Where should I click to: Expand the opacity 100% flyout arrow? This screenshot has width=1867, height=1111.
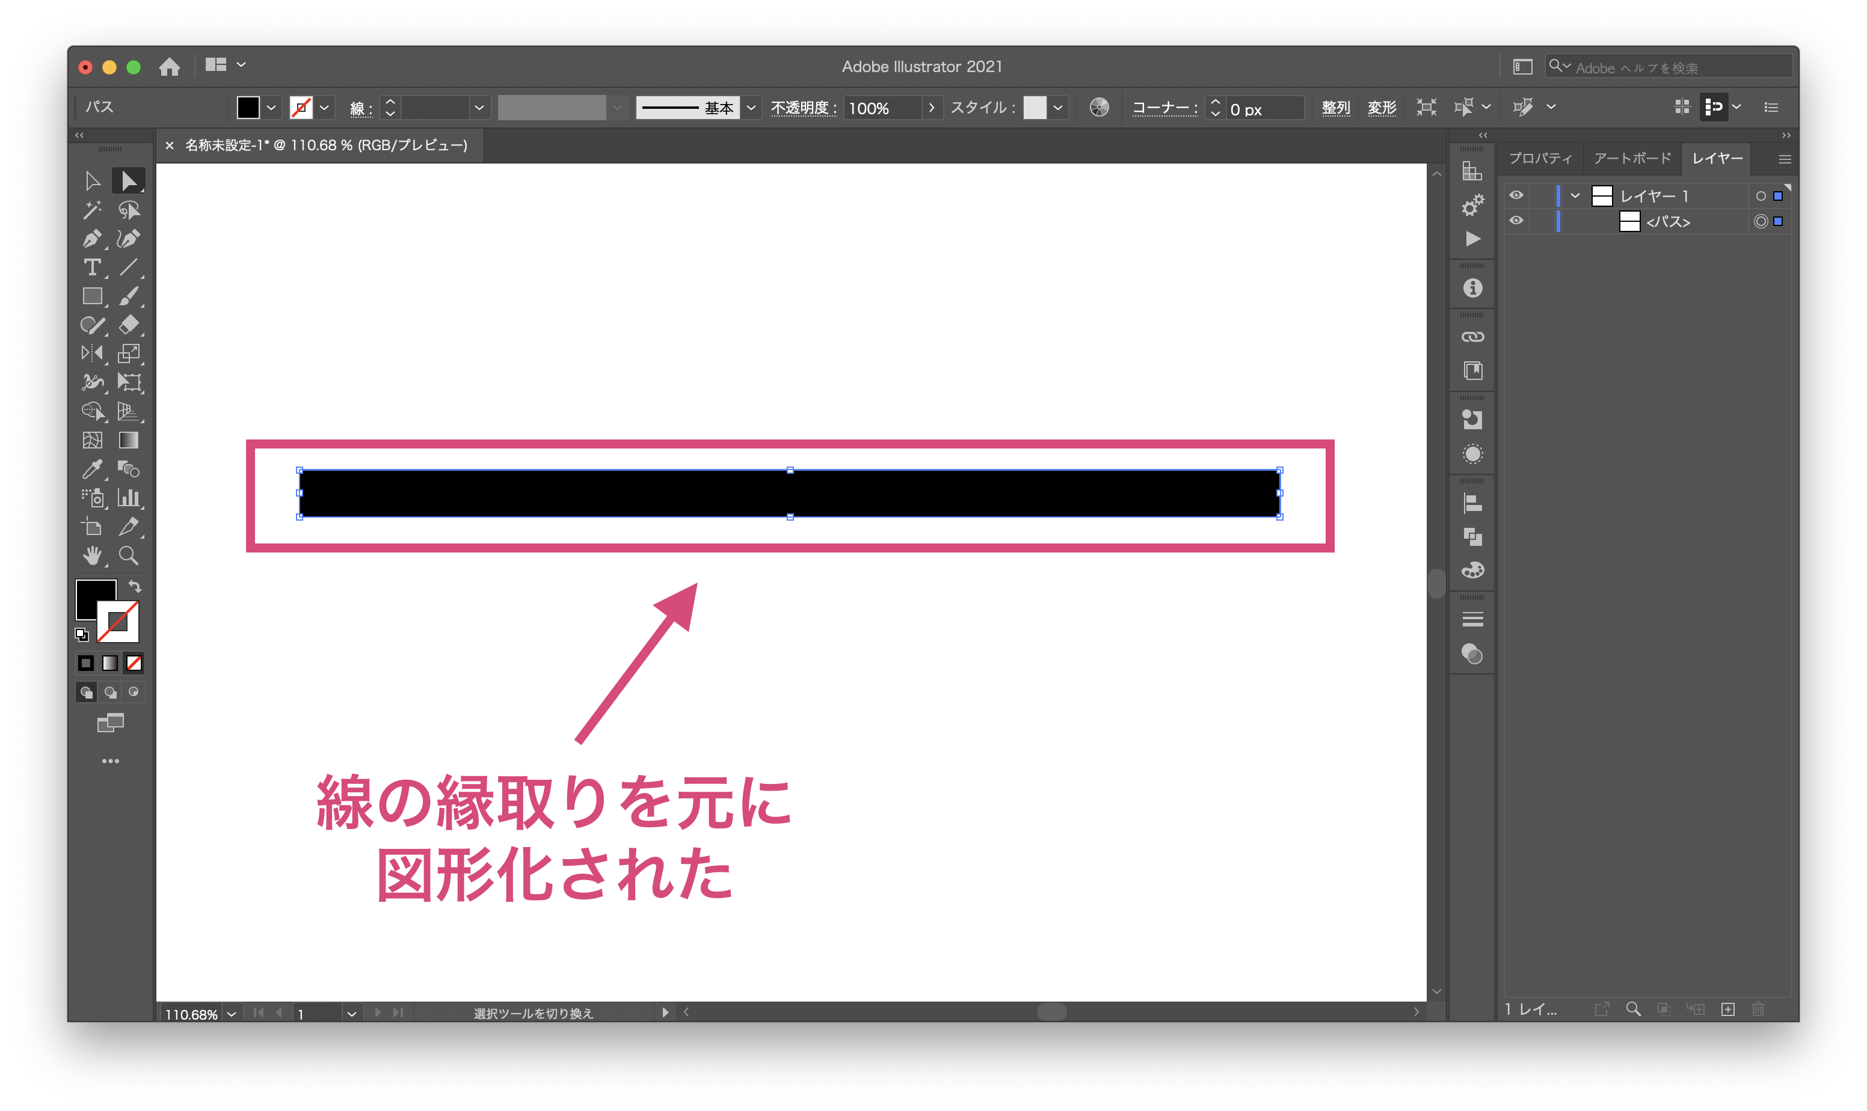coord(931,108)
